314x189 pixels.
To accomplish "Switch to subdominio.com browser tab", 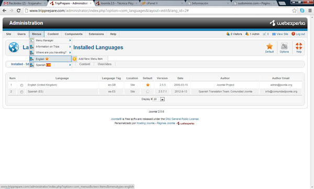I will tap(254, 3).
